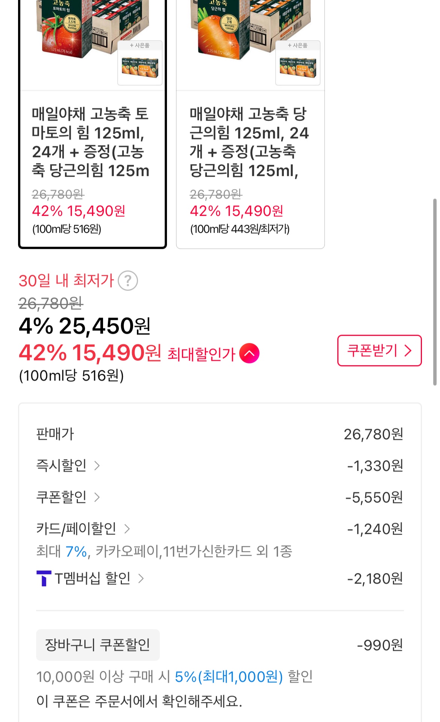
Task: Click the 7% card discount text
Action: coord(76,552)
